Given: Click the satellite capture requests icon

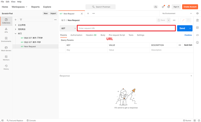Looking at the screenshot, I should point(163,7).
